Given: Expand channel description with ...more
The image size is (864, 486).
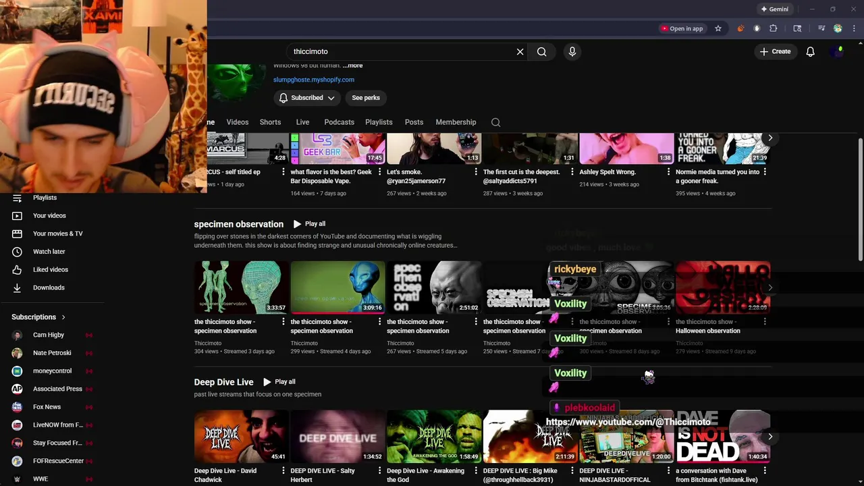Looking at the screenshot, I should [352, 65].
